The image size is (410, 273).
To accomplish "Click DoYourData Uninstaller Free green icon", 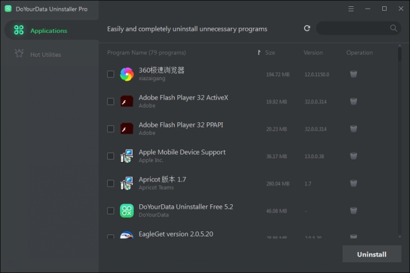I will tap(127, 211).
